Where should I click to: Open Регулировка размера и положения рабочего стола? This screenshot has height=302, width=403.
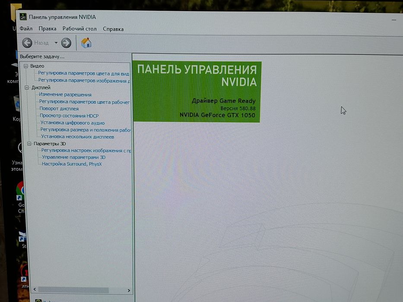(x=86, y=130)
